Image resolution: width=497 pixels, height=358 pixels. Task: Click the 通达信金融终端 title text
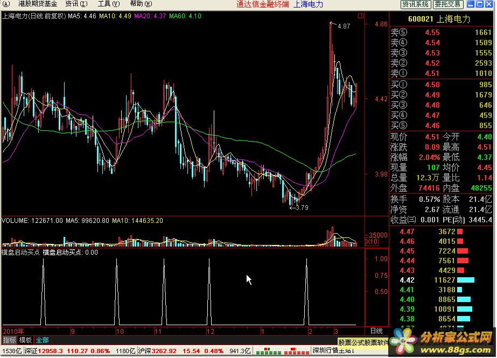(x=263, y=4)
